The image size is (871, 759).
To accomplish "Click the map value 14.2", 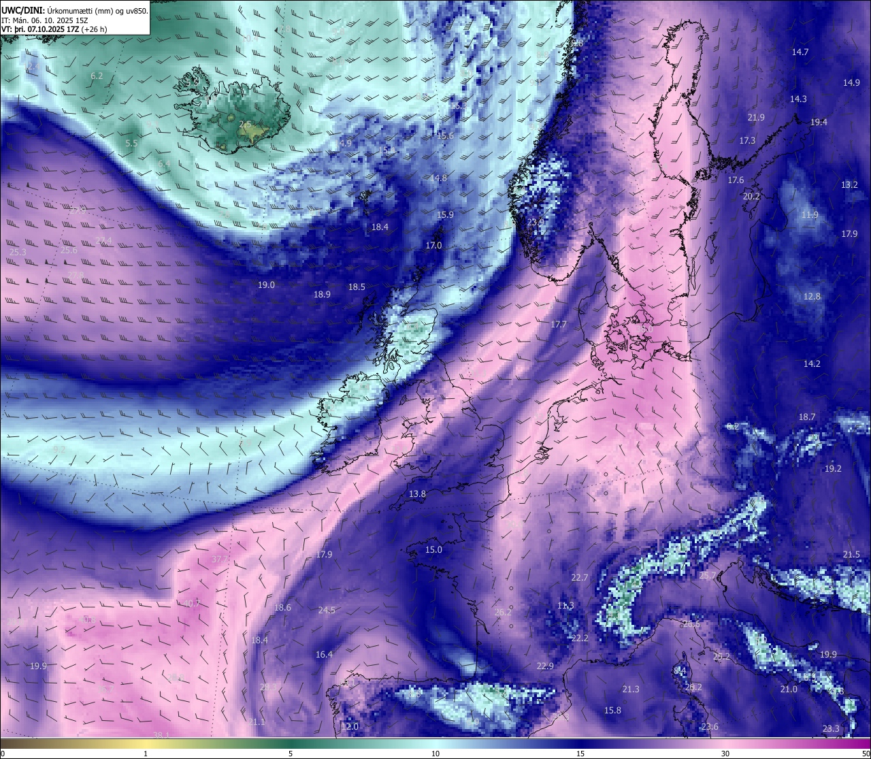I will click(812, 364).
